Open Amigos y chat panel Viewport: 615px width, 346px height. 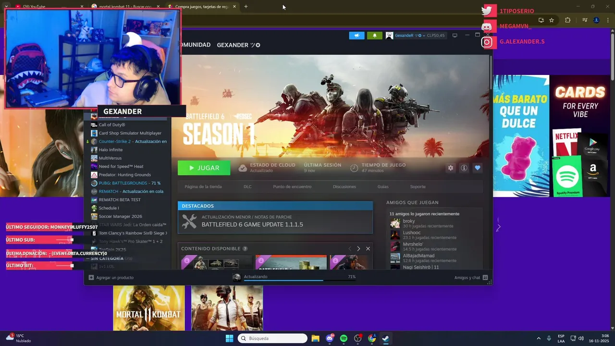pyautogui.click(x=471, y=277)
